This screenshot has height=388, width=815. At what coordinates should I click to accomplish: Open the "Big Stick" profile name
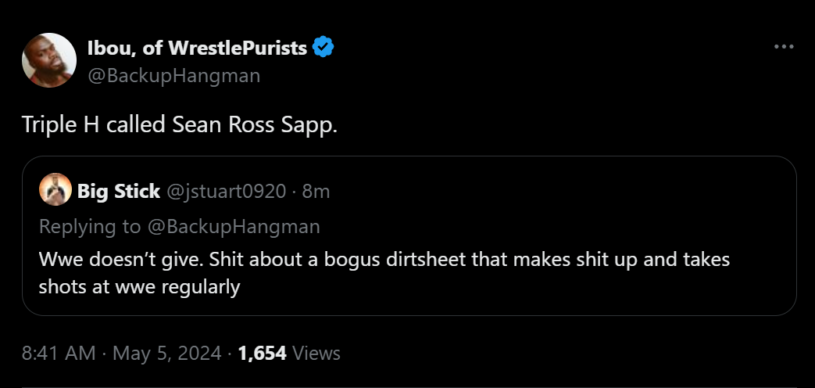(119, 190)
